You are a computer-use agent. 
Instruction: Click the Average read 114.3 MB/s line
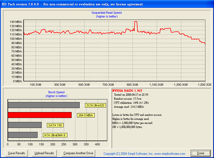129,106
